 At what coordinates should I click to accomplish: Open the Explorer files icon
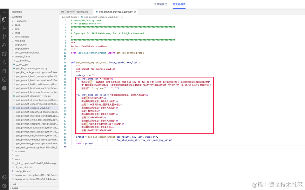click(x=4, y=19)
